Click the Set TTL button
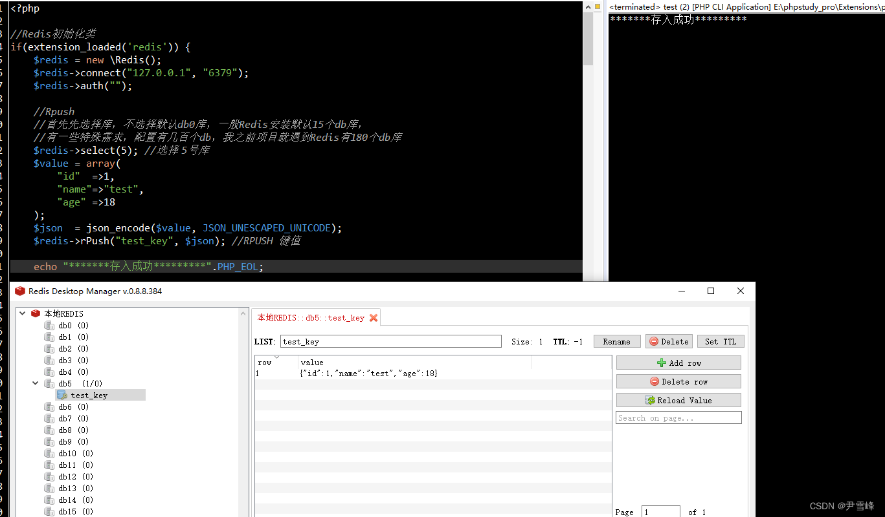This screenshot has width=885, height=517. click(x=721, y=341)
